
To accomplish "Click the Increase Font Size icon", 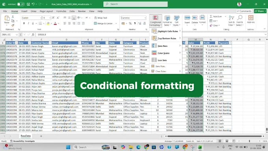I will coord(53,18).
